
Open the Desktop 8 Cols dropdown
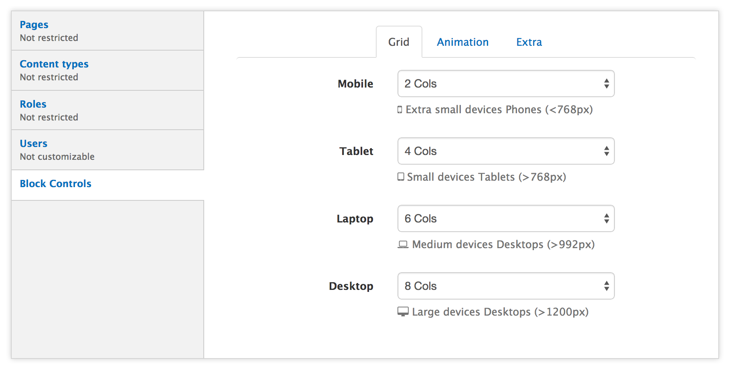pyautogui.click(x=506, y=286)
